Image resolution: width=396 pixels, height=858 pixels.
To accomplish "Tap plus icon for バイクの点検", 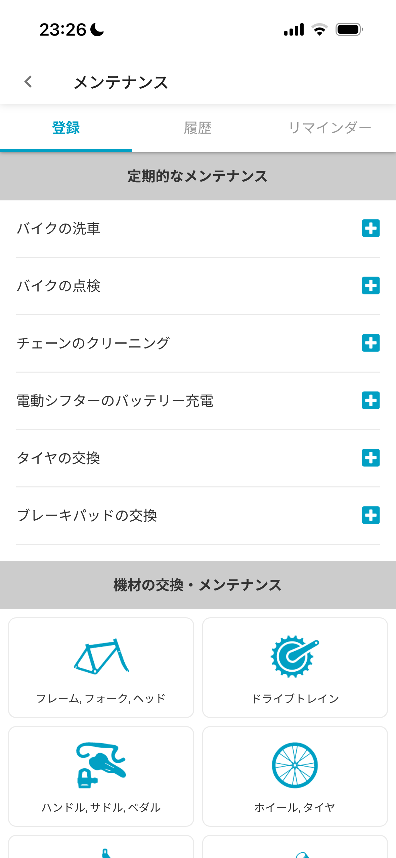I will click(x=370, y=286).
